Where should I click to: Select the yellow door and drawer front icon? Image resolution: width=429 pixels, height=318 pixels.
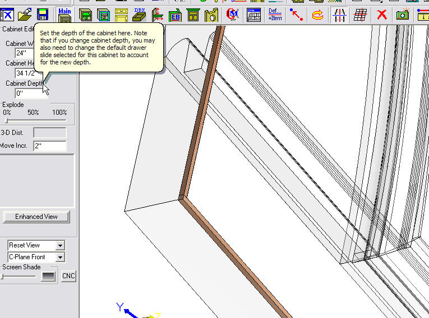coord(121,15)
